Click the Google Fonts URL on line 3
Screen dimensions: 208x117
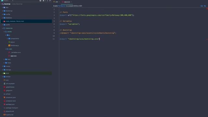pos(102,15)
